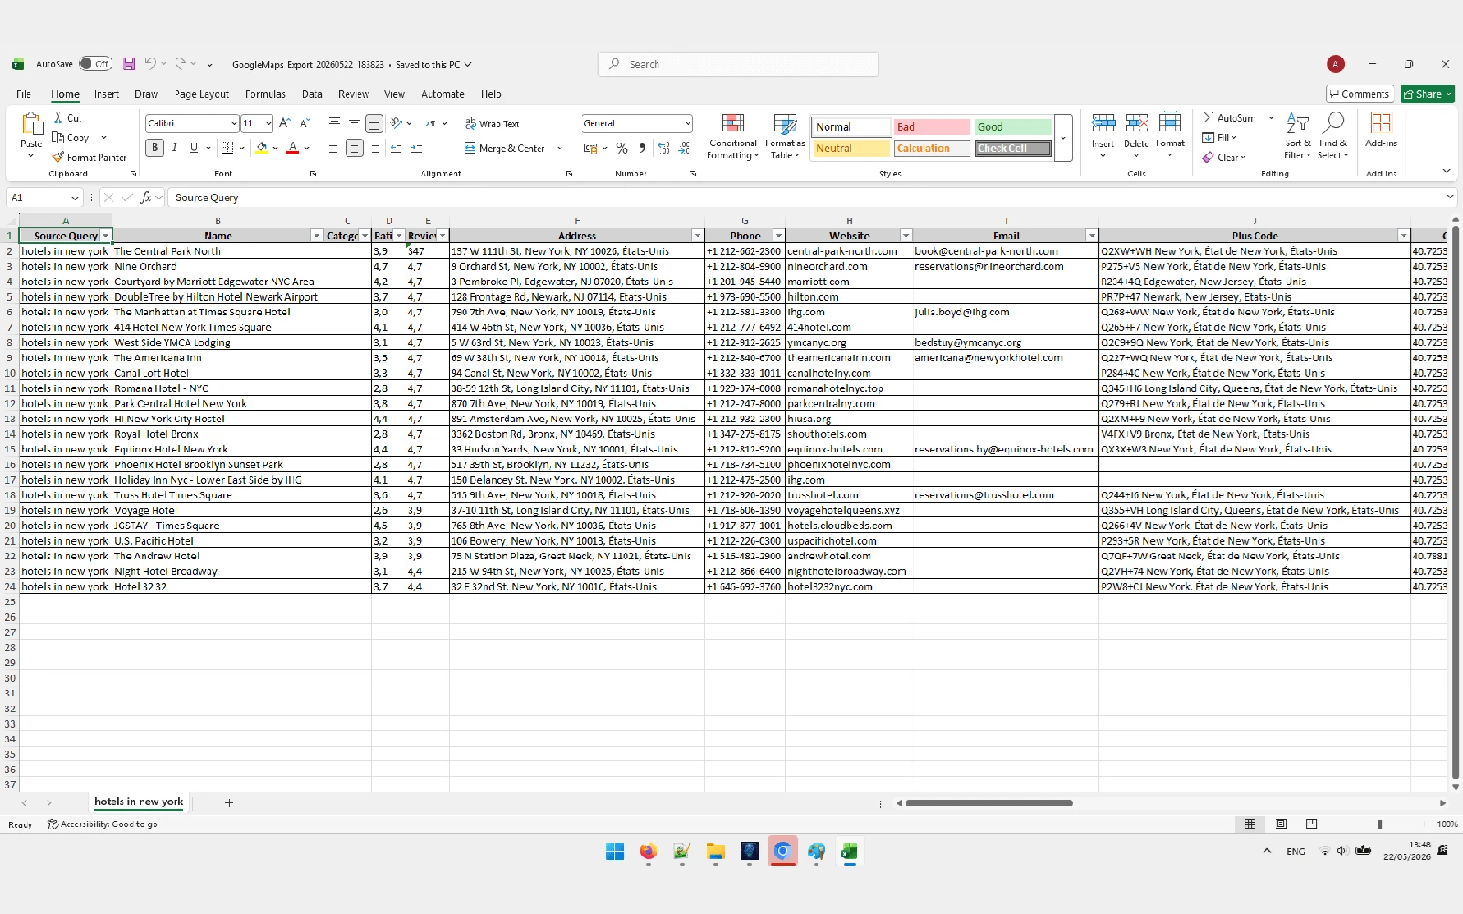Toggle Underline formatting
Viewport: 1463px width, 914px height.
coord(193,148)
